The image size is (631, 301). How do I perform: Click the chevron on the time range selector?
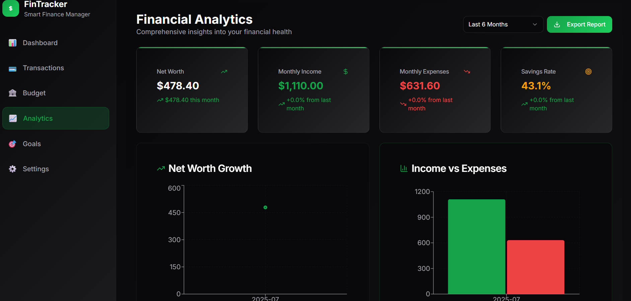(535, 24)
